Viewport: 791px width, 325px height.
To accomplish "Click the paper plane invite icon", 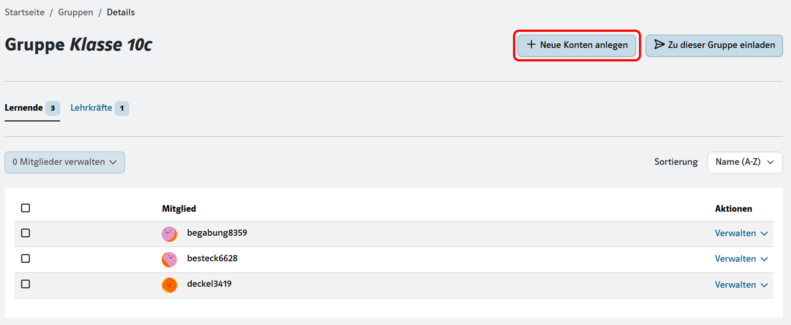I will pos(659,45).
